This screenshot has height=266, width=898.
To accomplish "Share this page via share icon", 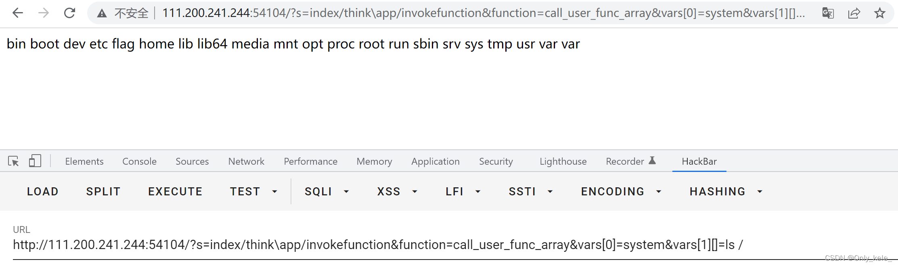I will coord(854,13).
